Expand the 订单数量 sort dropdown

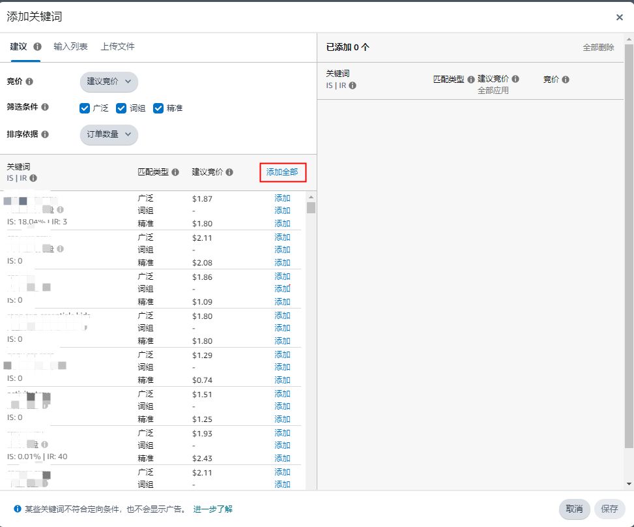109,134
